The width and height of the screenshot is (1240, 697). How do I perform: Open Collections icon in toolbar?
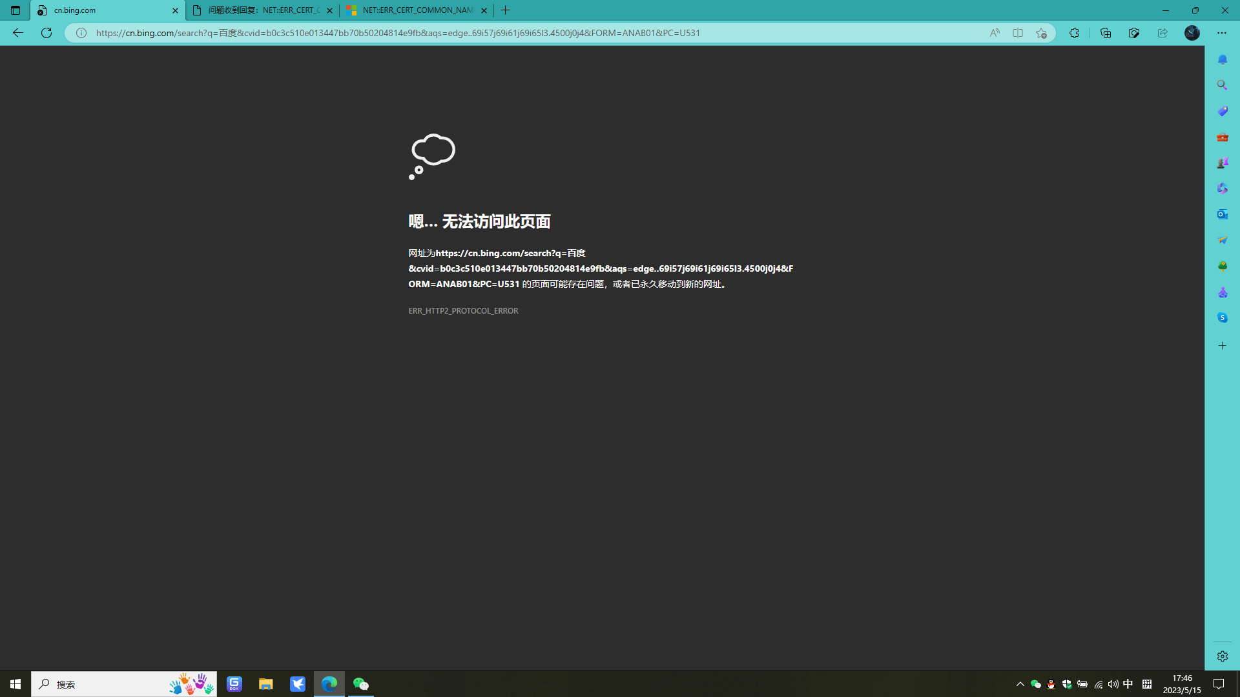tap(1106, 33)
